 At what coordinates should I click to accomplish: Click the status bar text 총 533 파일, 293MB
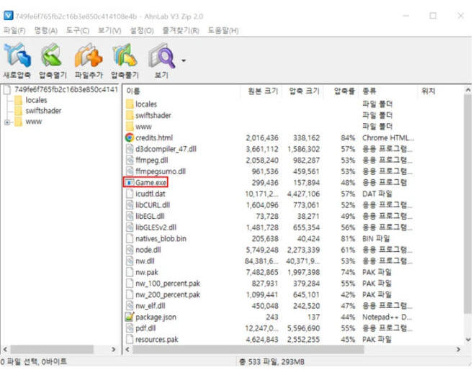coord(271,362)
